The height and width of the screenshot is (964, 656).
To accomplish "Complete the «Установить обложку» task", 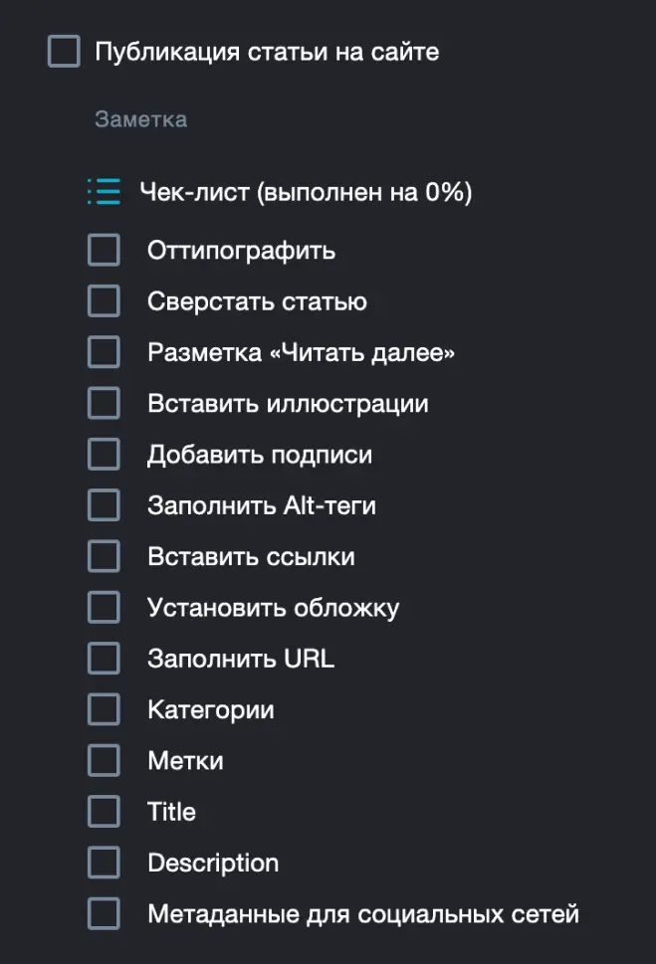I will point(103,607).
